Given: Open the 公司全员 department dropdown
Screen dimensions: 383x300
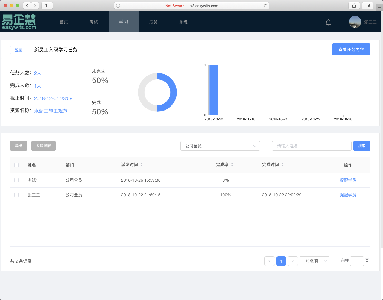Looking at the screenshot, I should coord(220,146).
